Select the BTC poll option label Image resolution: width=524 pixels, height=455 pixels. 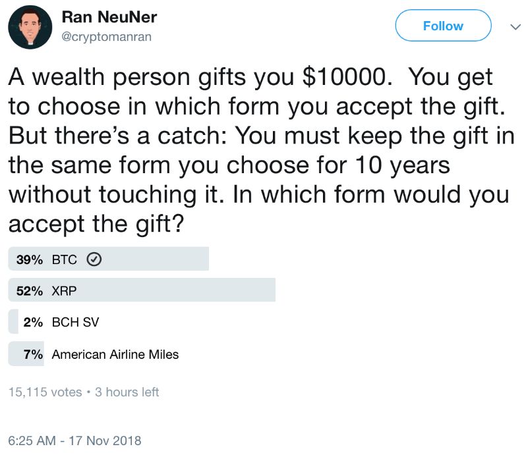(x=64, y=259)
